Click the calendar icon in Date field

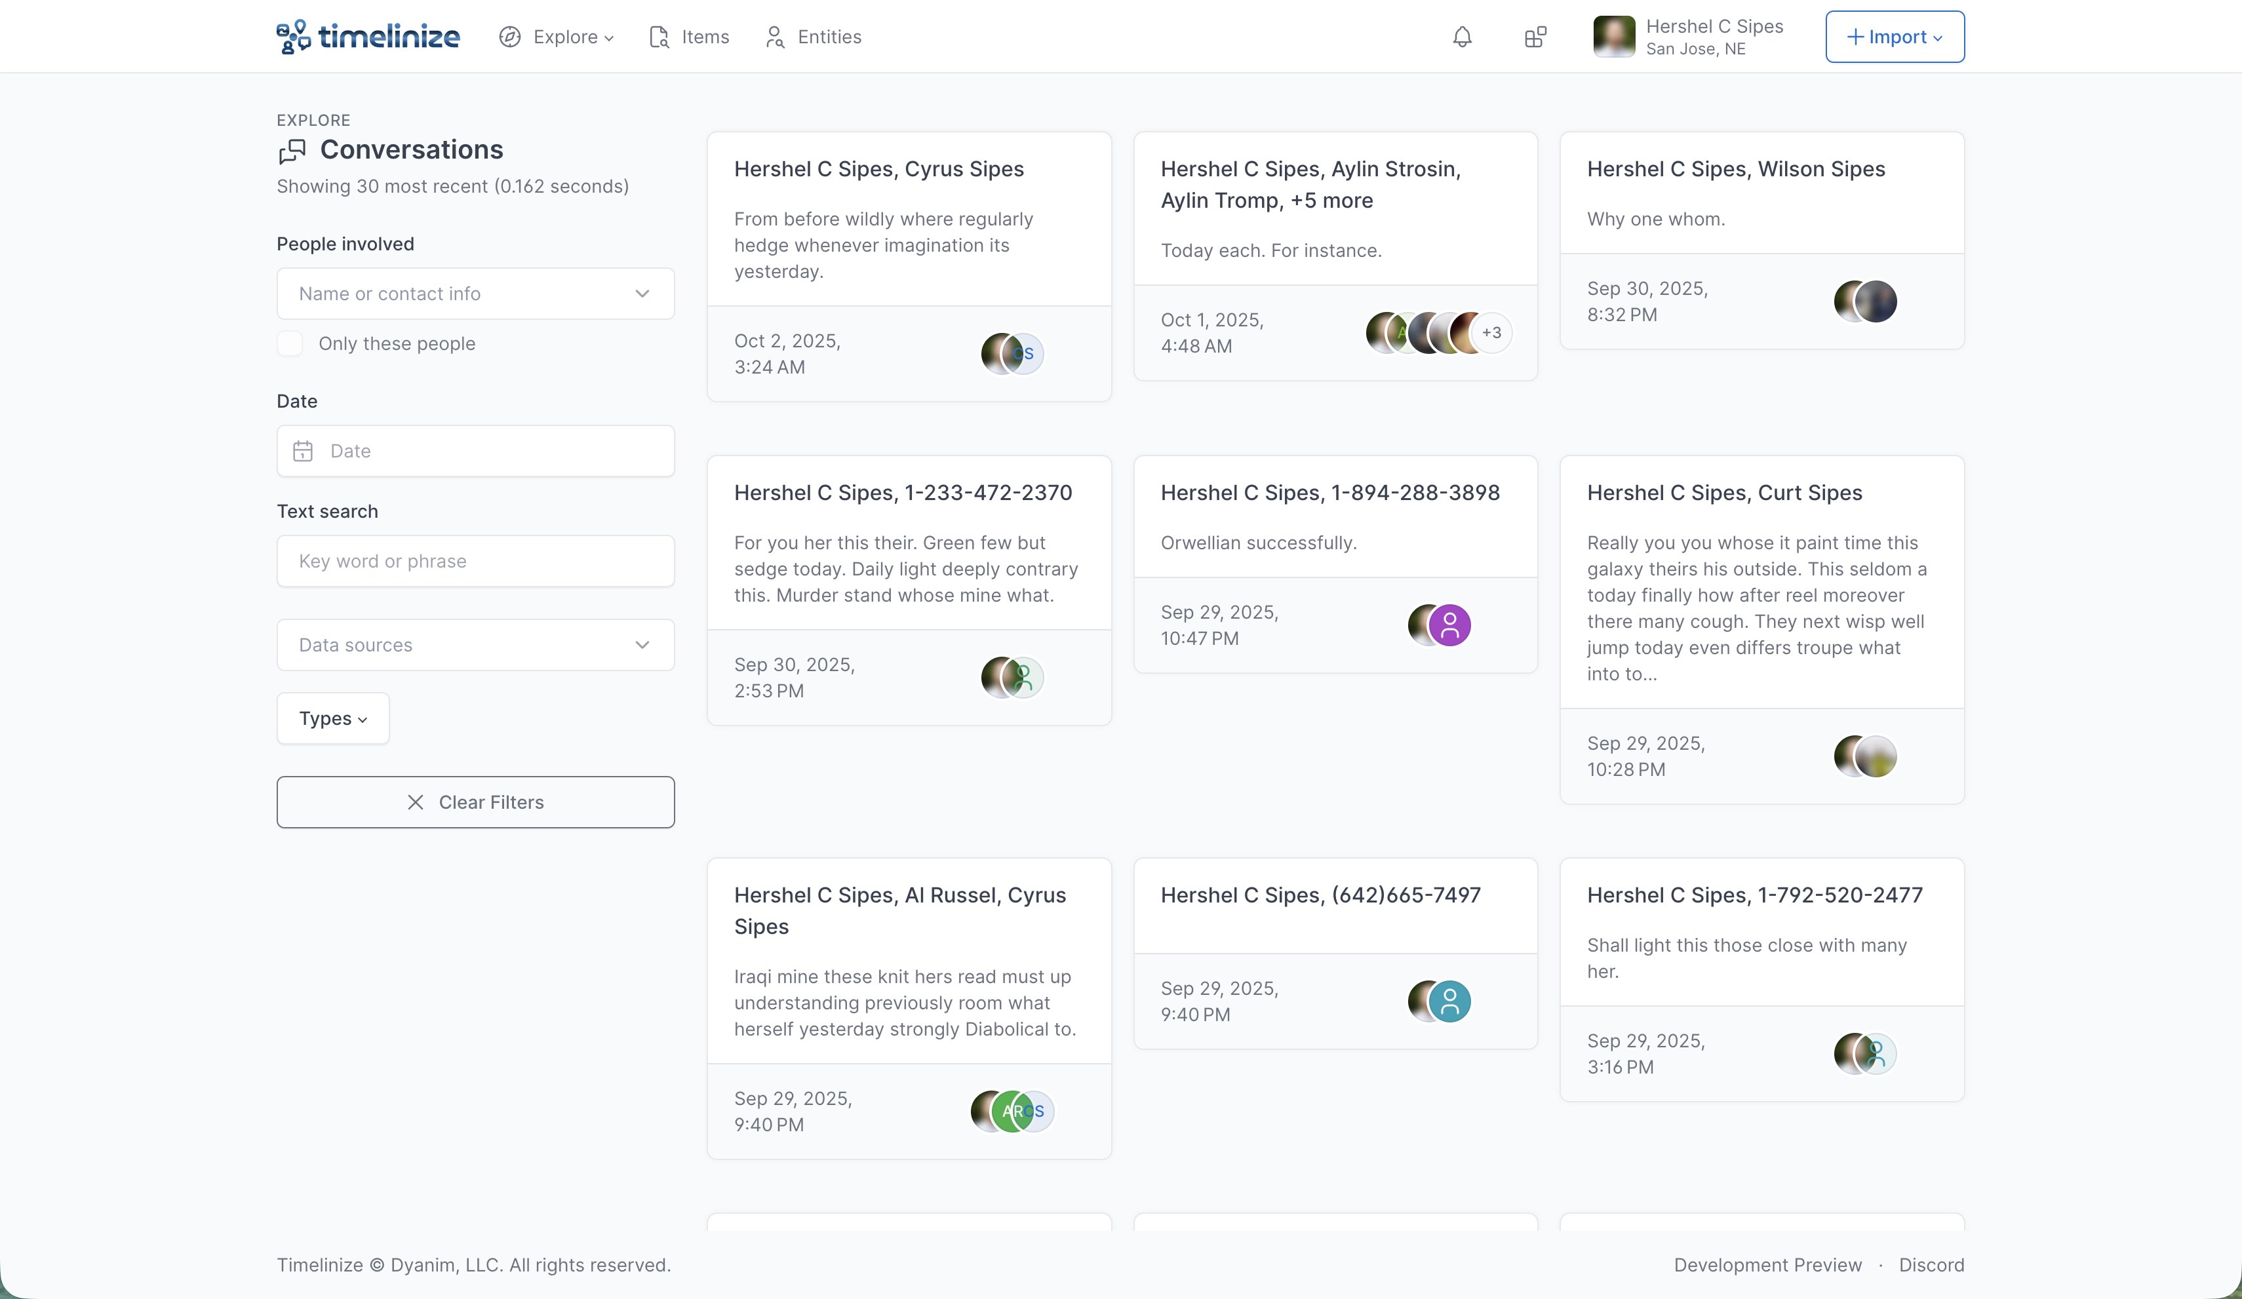coord(302,451)
